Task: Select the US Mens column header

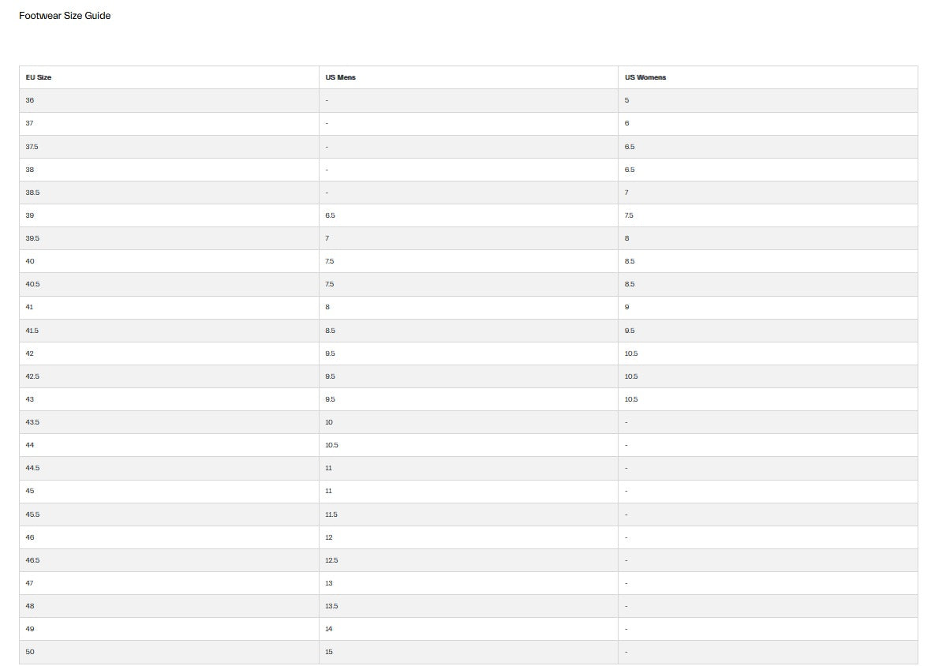Action: (469, 77)
